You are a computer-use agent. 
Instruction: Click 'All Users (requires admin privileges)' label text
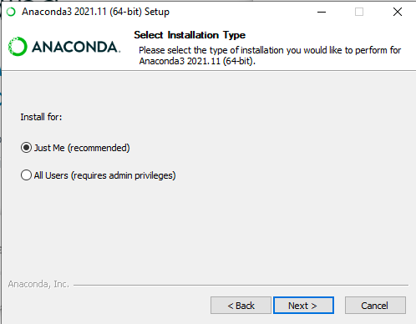point(104,175)
